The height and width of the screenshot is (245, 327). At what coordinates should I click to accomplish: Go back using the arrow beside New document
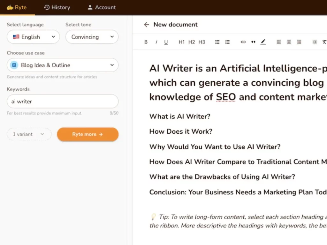(146, 25)
